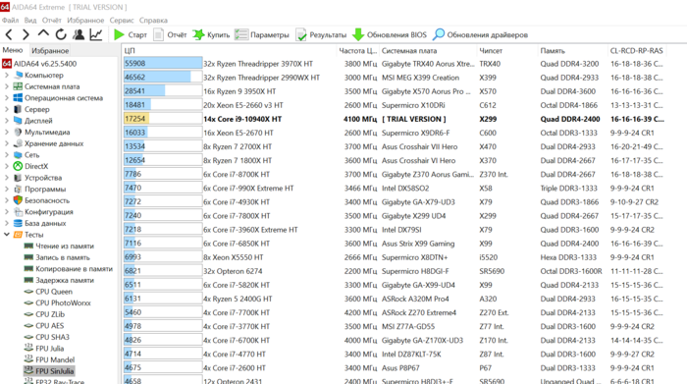Select the Задержка памяти test
The image size is (687, 384).
click(x=65, y=280)
